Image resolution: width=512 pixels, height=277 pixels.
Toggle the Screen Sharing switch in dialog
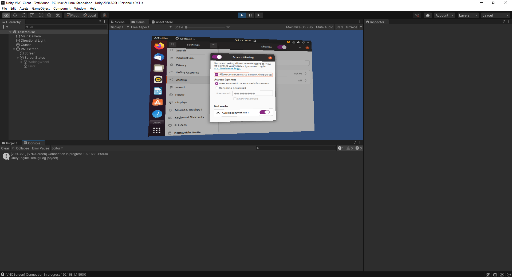(x=217, y=57)
